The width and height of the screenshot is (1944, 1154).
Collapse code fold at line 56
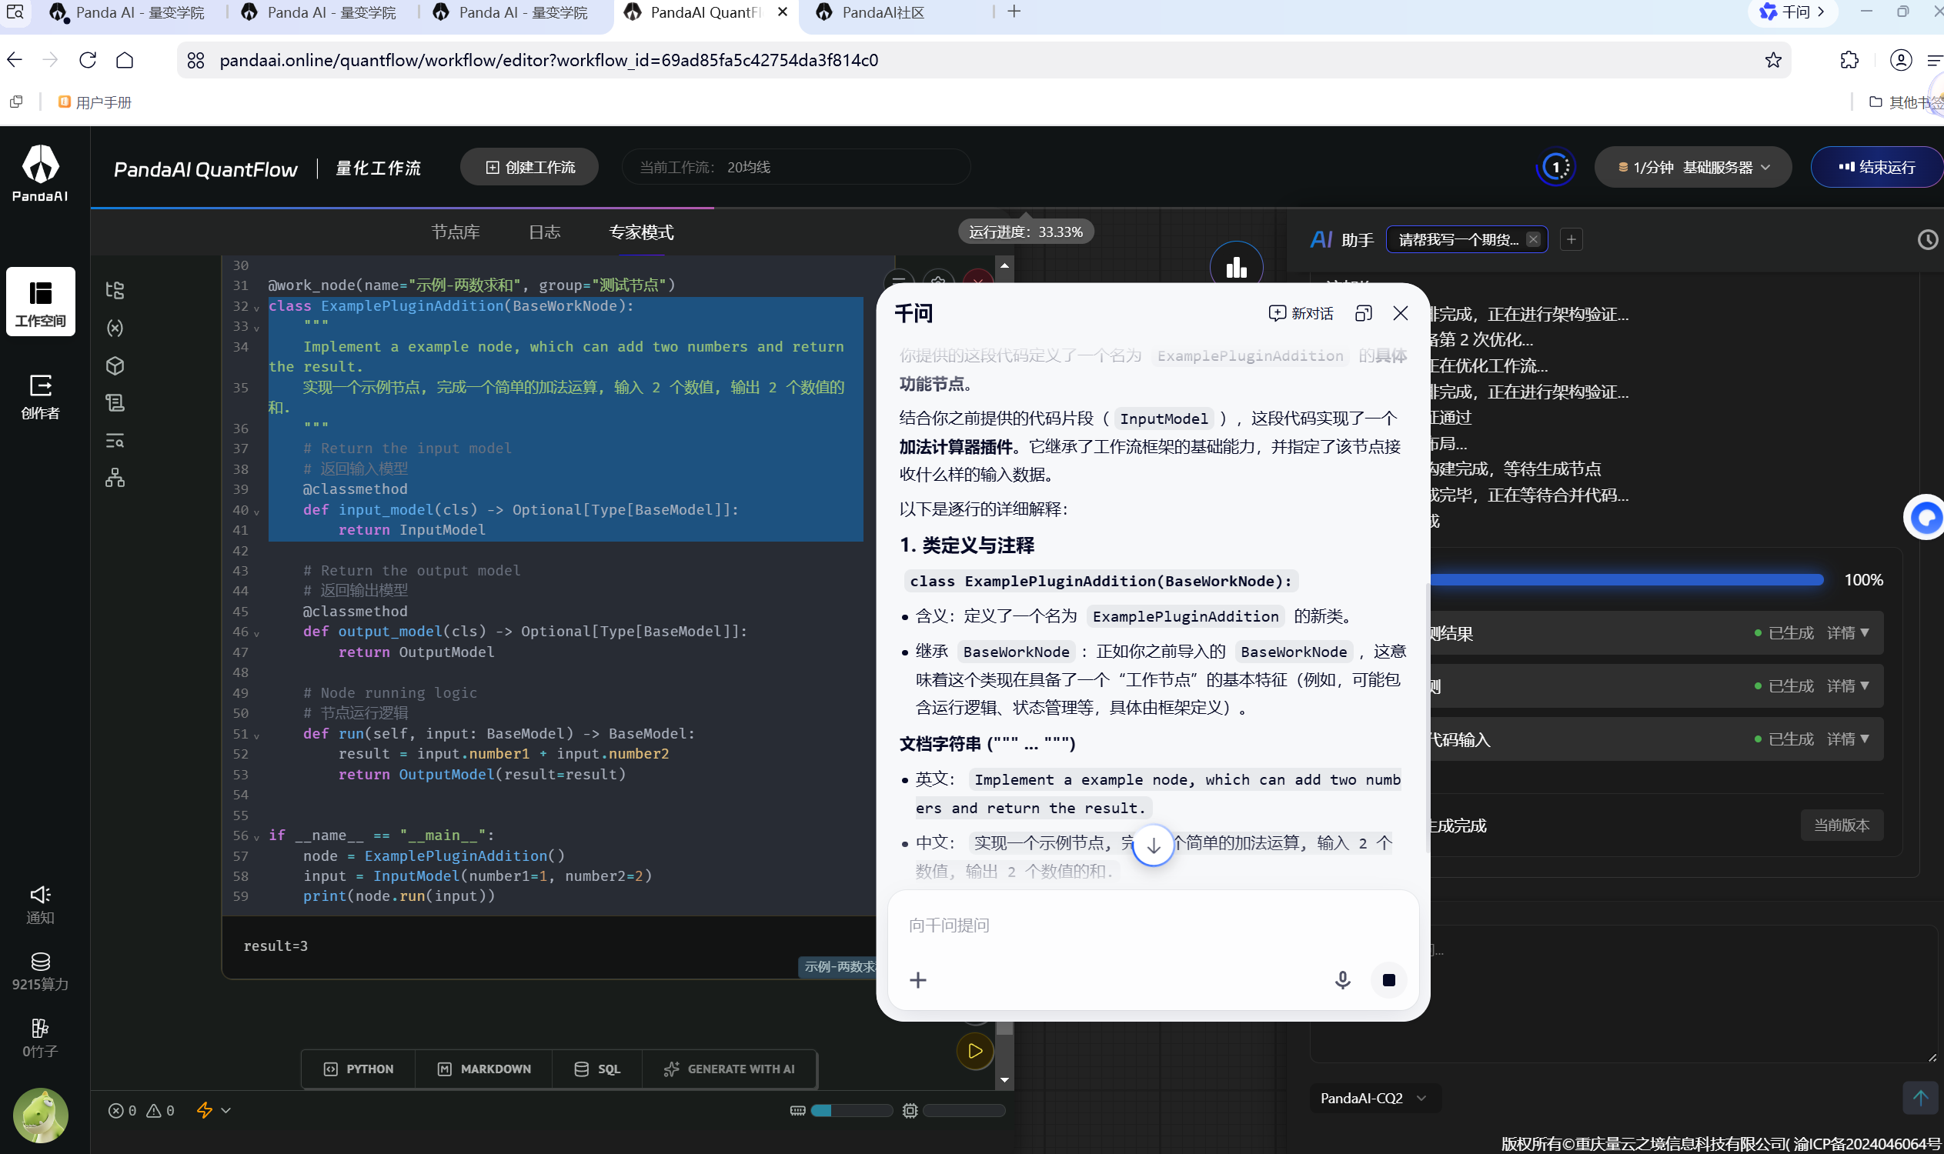[257, 838]
